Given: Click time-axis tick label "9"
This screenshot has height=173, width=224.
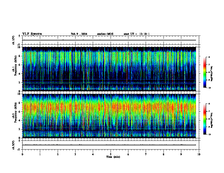Looking at the screenshot, I should [181, 154].
